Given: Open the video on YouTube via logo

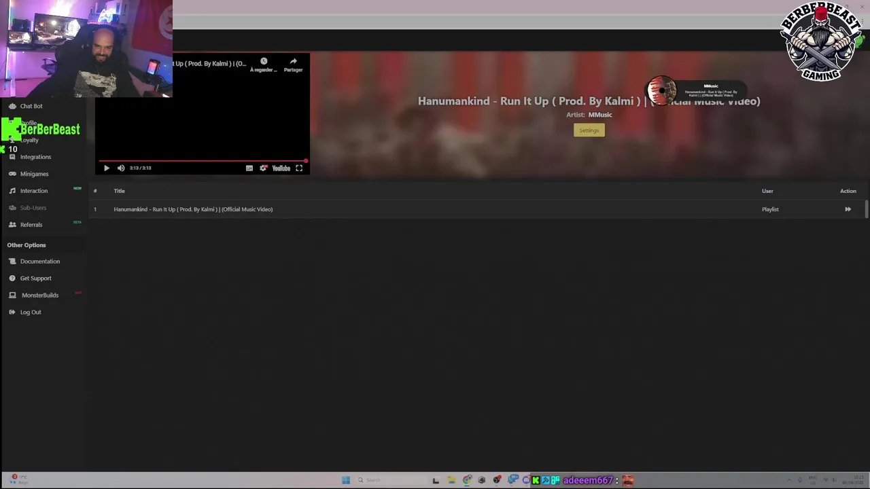Looking at the screenshot, I should tap(281, 168).
